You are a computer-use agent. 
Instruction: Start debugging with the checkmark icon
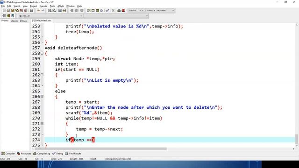[107, 10]
